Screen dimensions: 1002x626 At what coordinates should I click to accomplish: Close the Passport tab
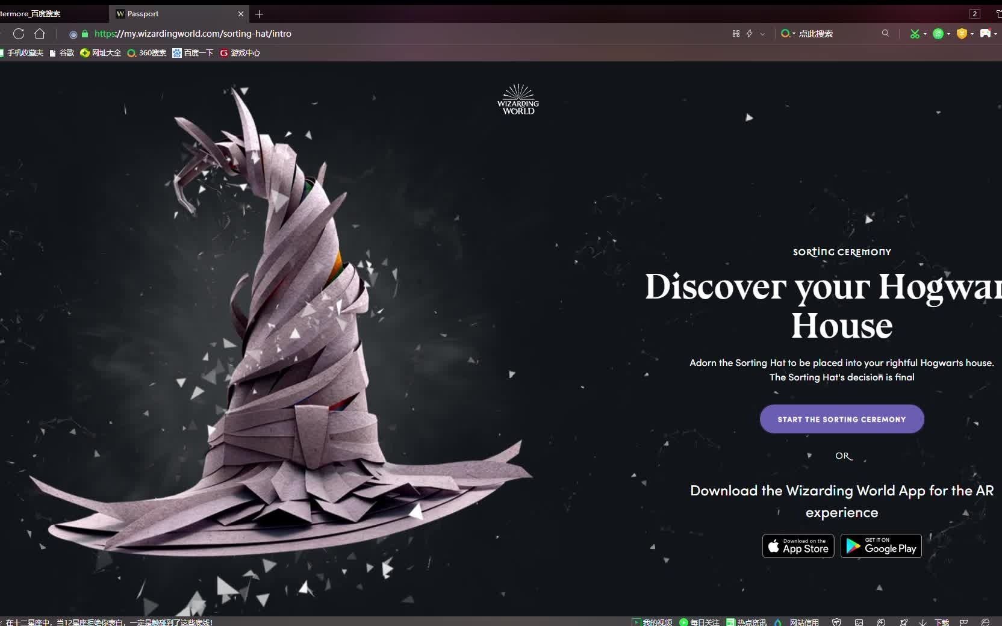tap(241, 14)
